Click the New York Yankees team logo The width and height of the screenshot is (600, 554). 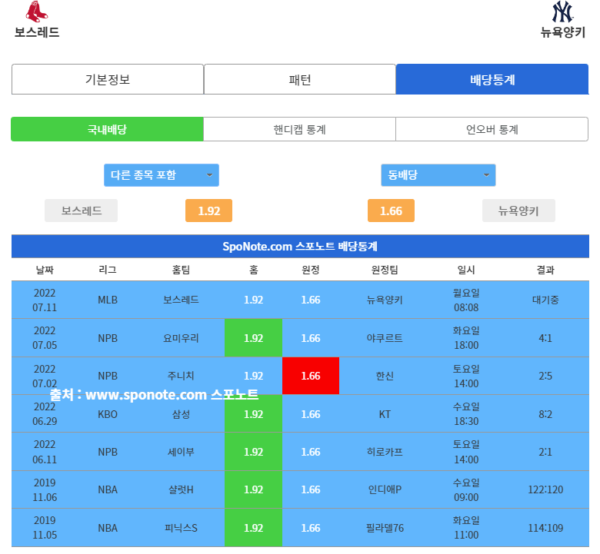562,12
